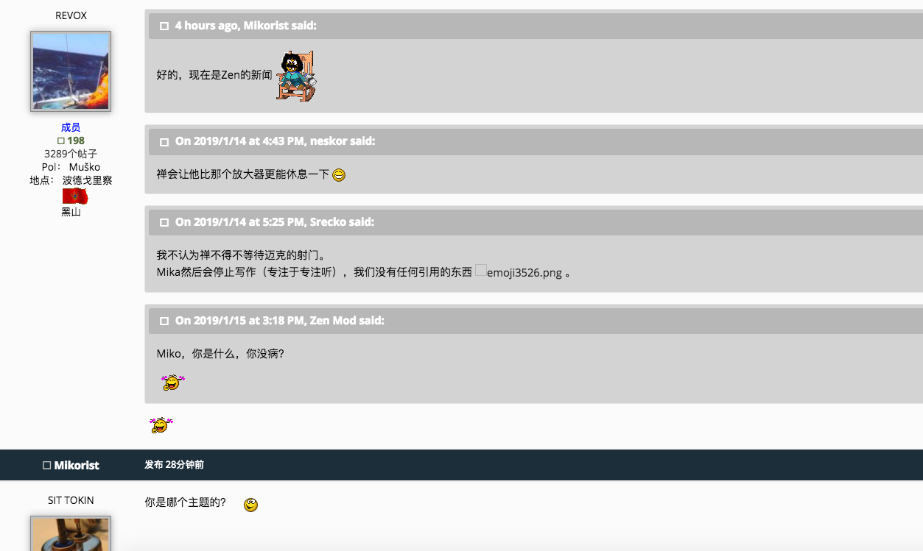Expand the Zen Mod quote via its header icon
Image resolution: width=923 pixels, height=551 pixels.
[x=164, y=321]
